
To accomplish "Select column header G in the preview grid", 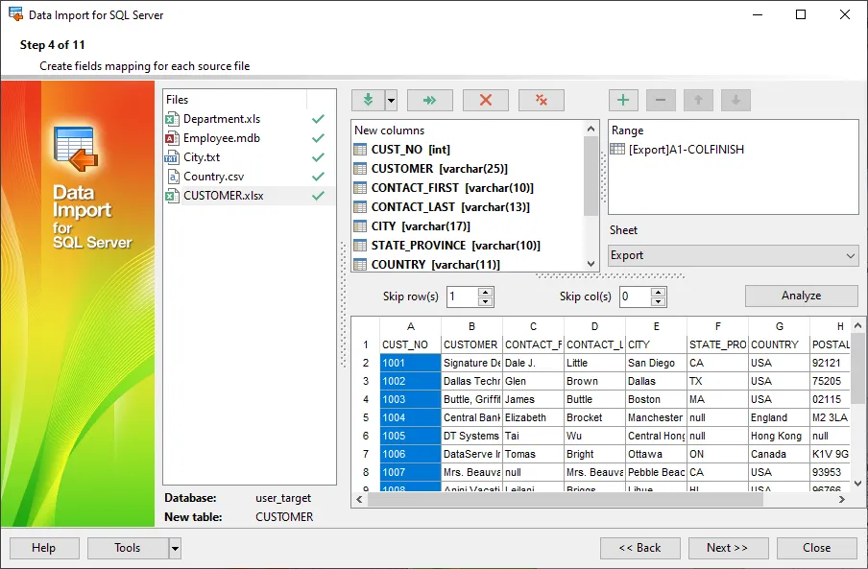I will 779,326.
